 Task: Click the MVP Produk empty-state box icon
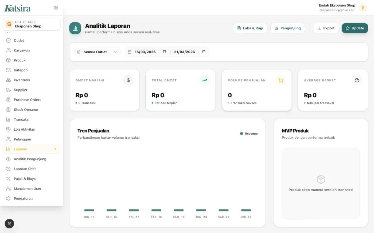pyautogui.click(x=321, y=179)
